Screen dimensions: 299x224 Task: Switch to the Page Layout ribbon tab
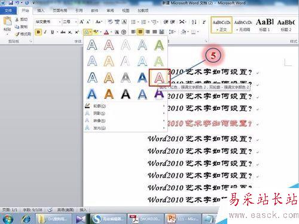60,10
